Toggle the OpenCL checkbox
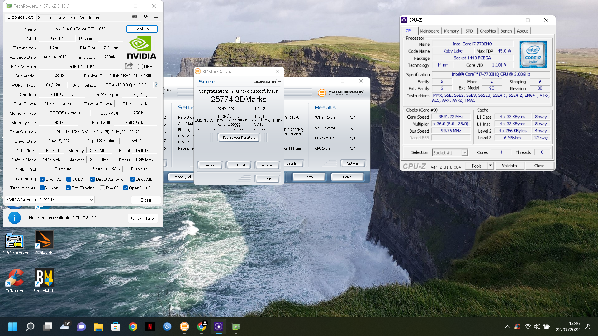 coord(42,179)
